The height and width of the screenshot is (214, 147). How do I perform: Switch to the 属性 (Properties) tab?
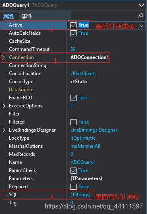9,16
